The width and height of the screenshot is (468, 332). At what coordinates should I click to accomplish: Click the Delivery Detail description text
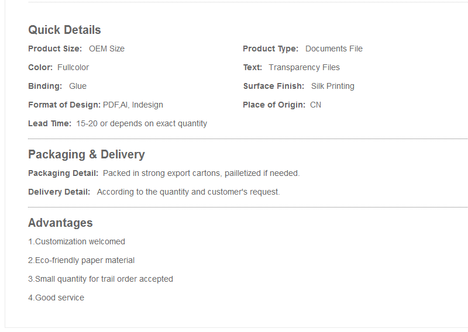coord(188,192)
